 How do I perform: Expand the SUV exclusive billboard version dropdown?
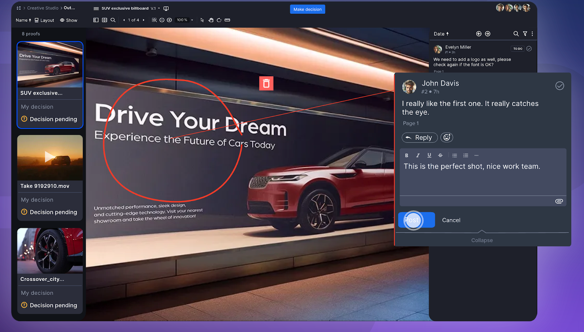(x=160, y=8)
